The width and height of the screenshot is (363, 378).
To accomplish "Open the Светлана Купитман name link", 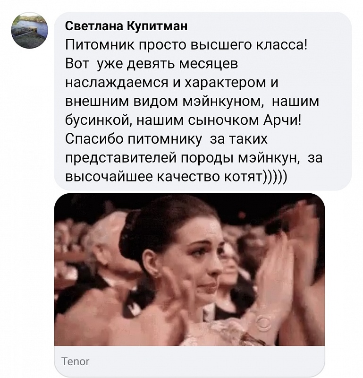I will pos(126,26).
